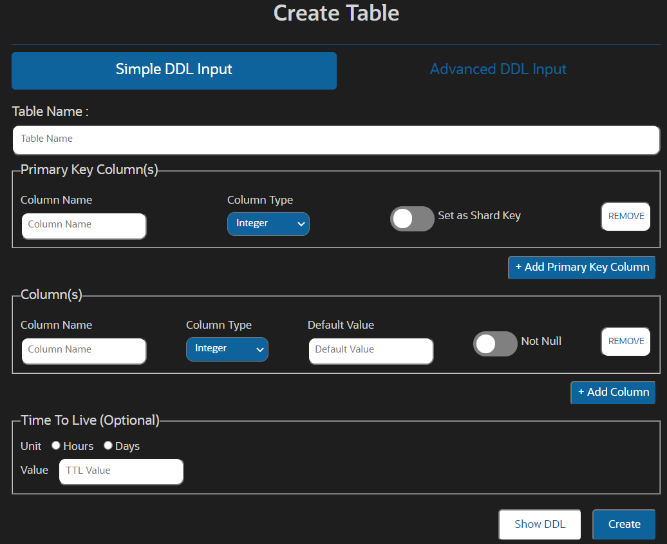Click the Table Name input field
667x544 pixels.
(335, 139)
